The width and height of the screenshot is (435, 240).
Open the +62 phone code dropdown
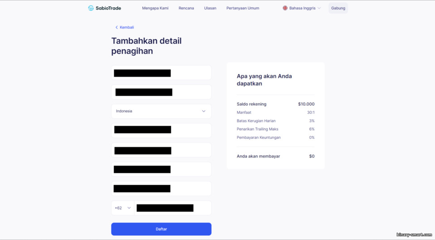(x=123, y=208)
